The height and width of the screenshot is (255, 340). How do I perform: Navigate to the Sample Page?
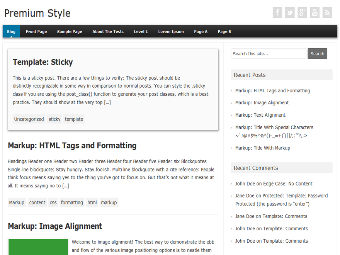tap(70, 31)
